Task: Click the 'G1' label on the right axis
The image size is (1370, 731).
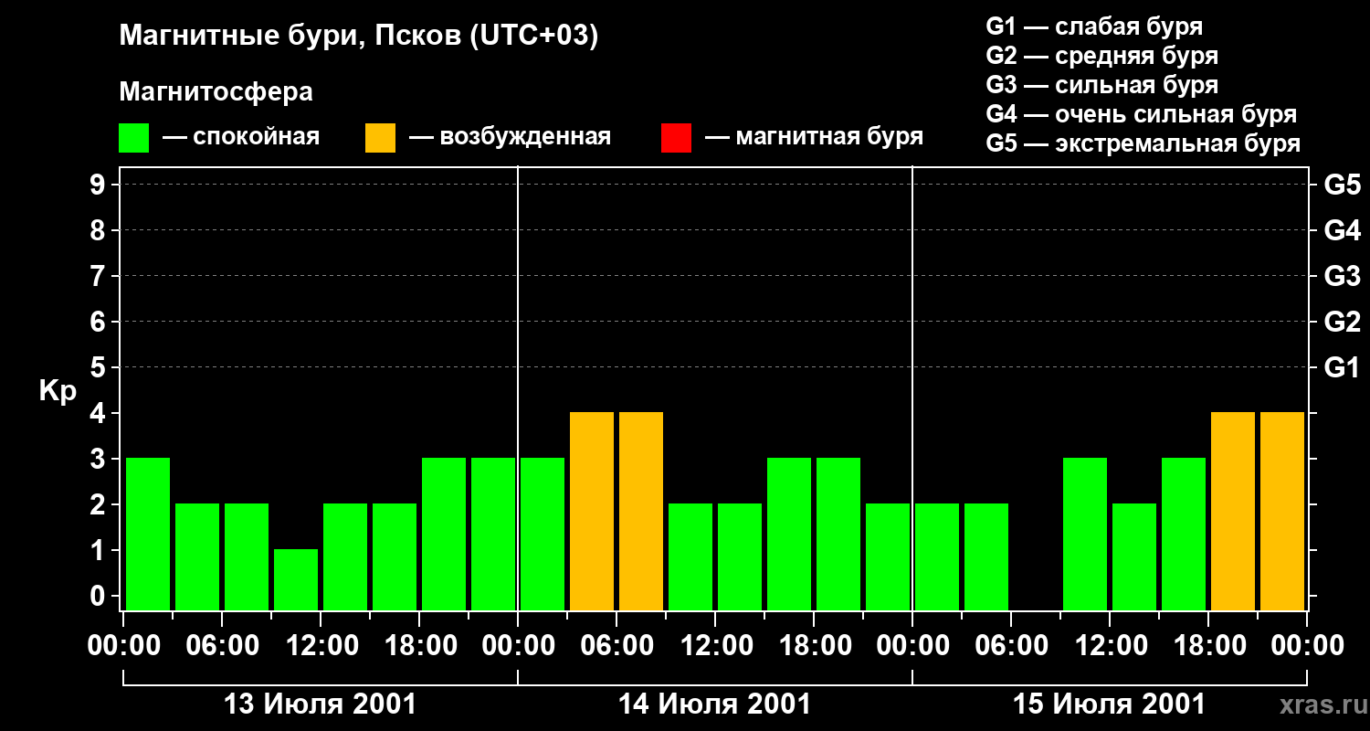Action: pyautogui.click(x=1342, y=367)
